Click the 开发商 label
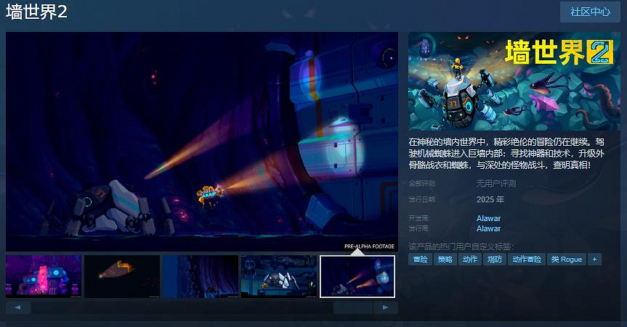627x327 pixels. click(x=418, y=218)
